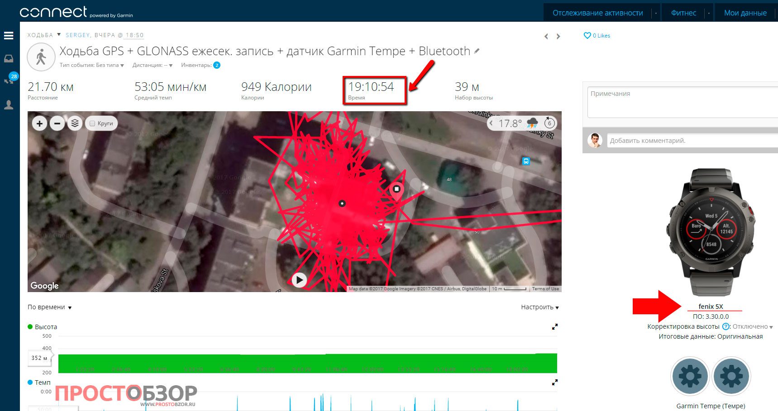This screenshot has width=778, height=411.
Task: Open Отслеживание активности menu
Action: coord(597,13)
